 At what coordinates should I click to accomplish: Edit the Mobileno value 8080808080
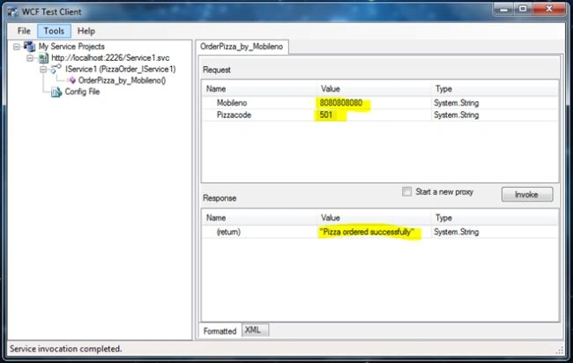click(341, 103)
